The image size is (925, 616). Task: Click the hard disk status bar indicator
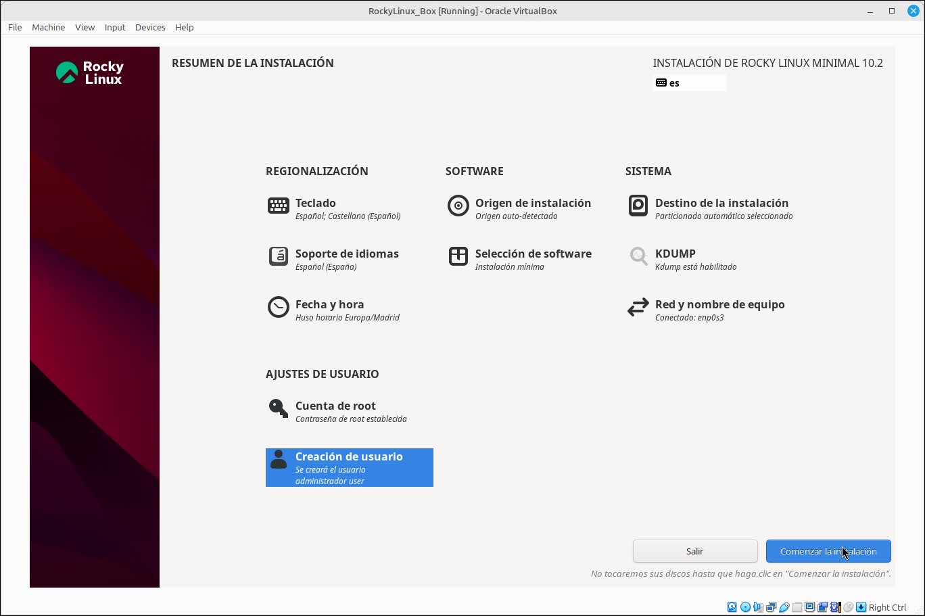coord(732,607)
